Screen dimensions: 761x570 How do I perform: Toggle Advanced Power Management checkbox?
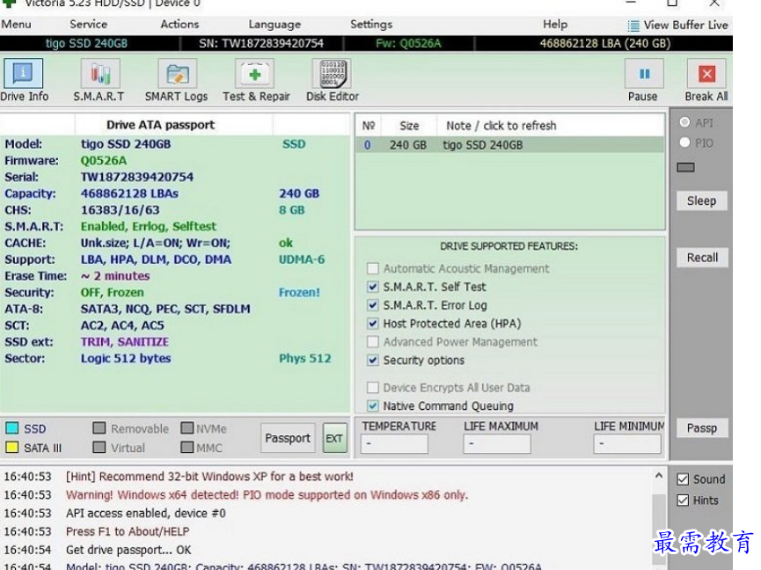373,342
